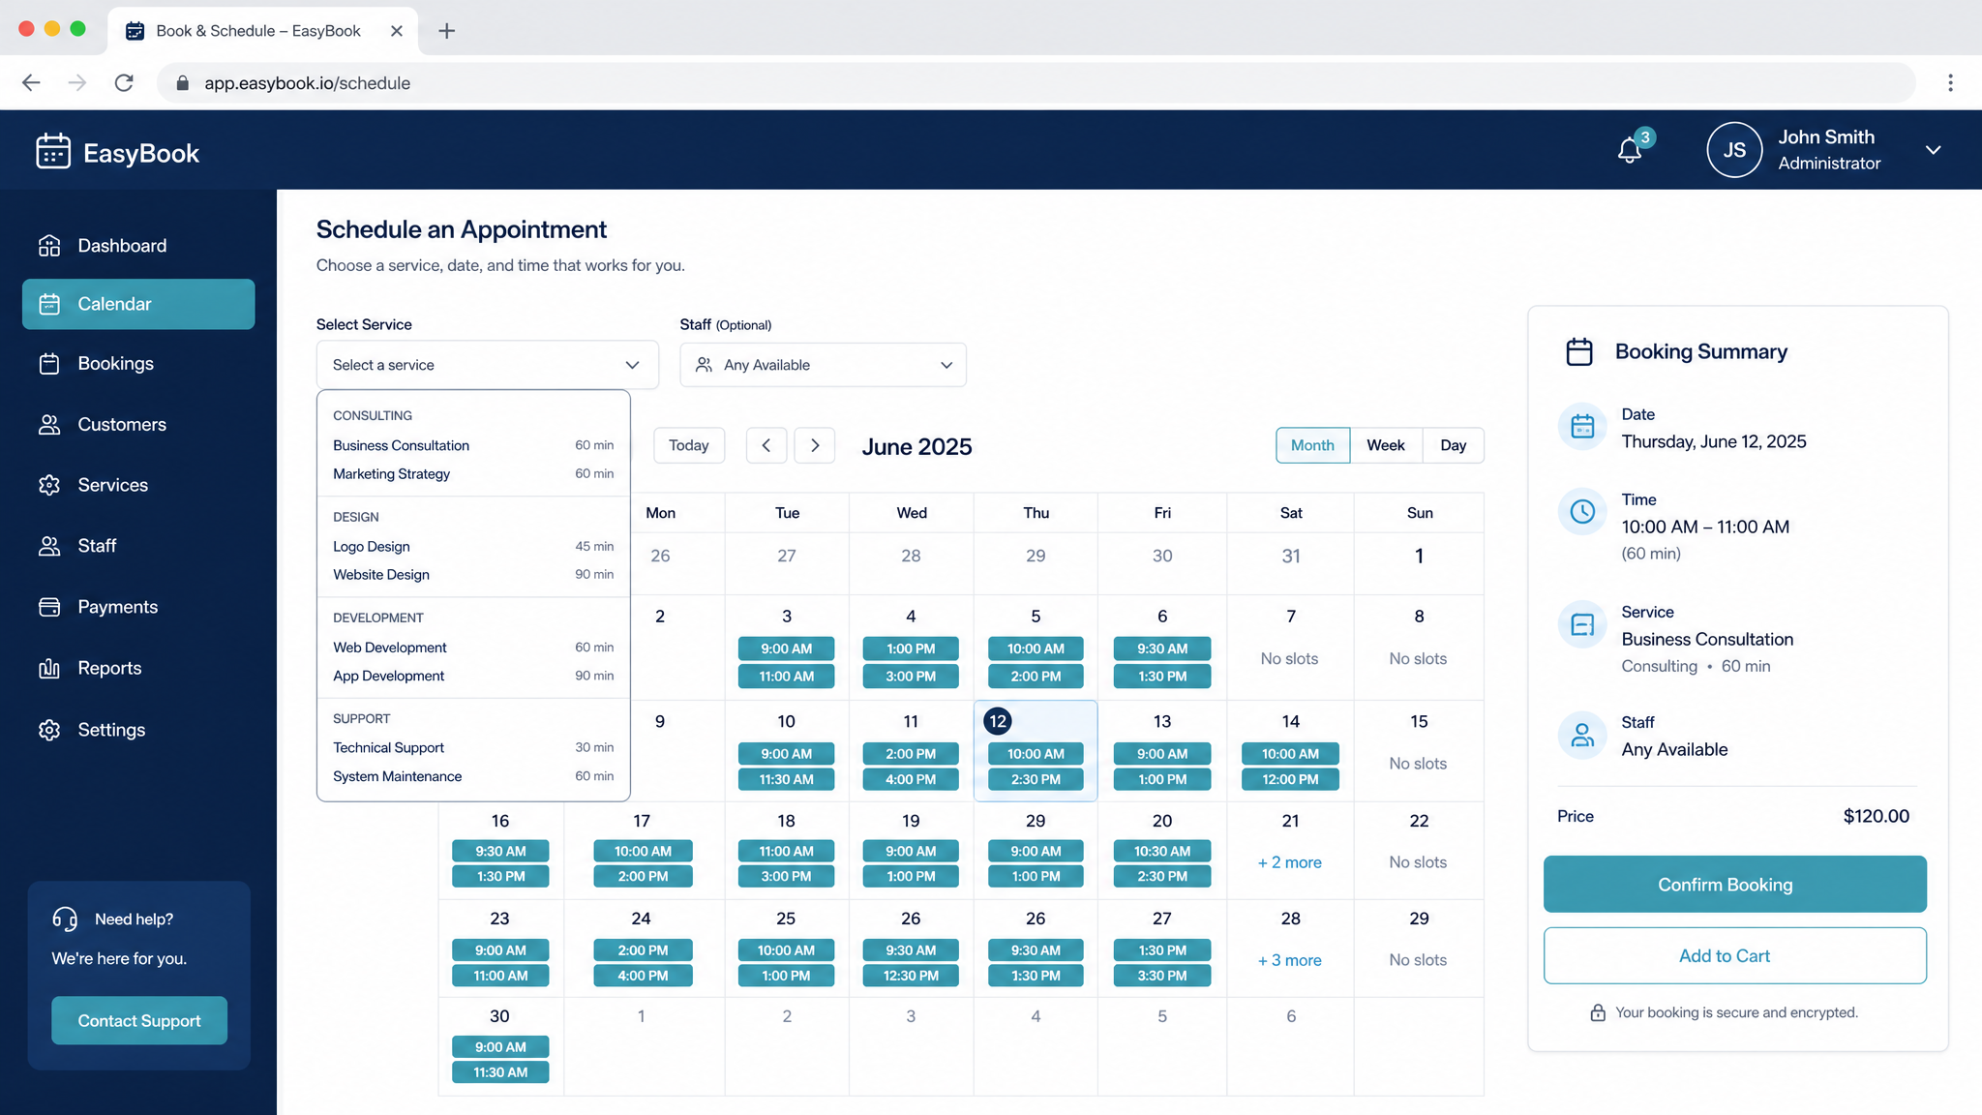The image size is (1982, 1115).
Task: Choose Technical Support from service list
Action: point(473,747)
